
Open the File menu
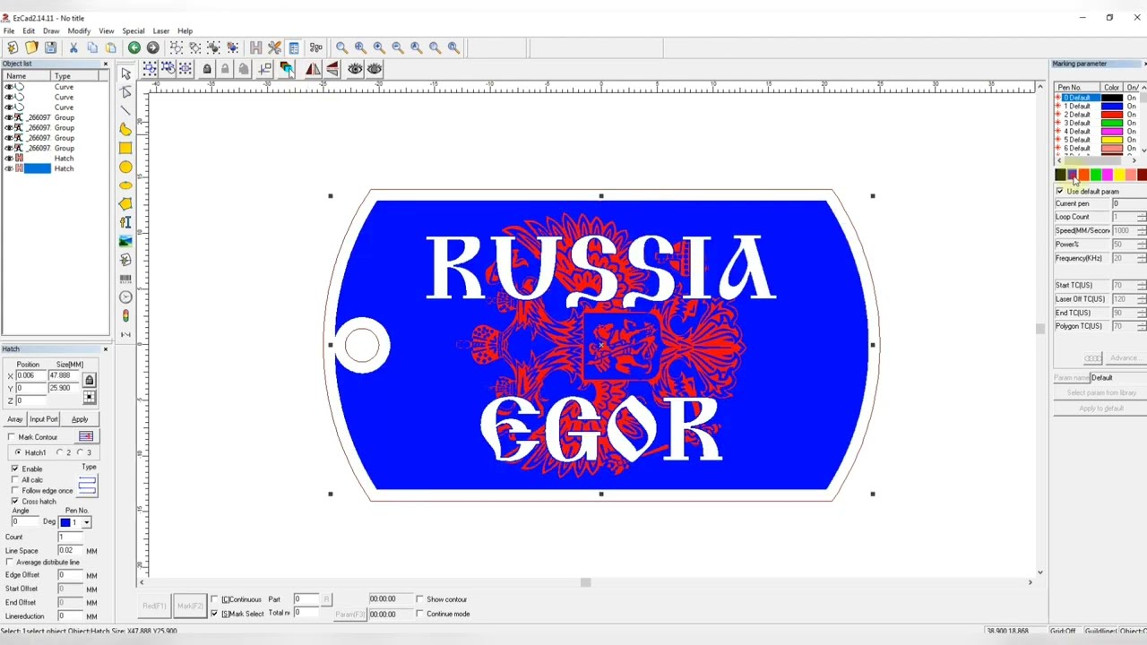point(8,30)
